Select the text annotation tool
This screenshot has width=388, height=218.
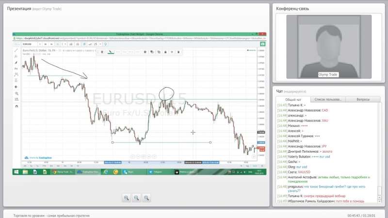[16, 68]
